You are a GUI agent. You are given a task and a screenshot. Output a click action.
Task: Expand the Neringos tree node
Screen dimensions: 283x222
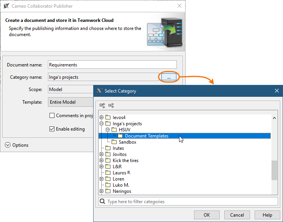coord(102,191)
